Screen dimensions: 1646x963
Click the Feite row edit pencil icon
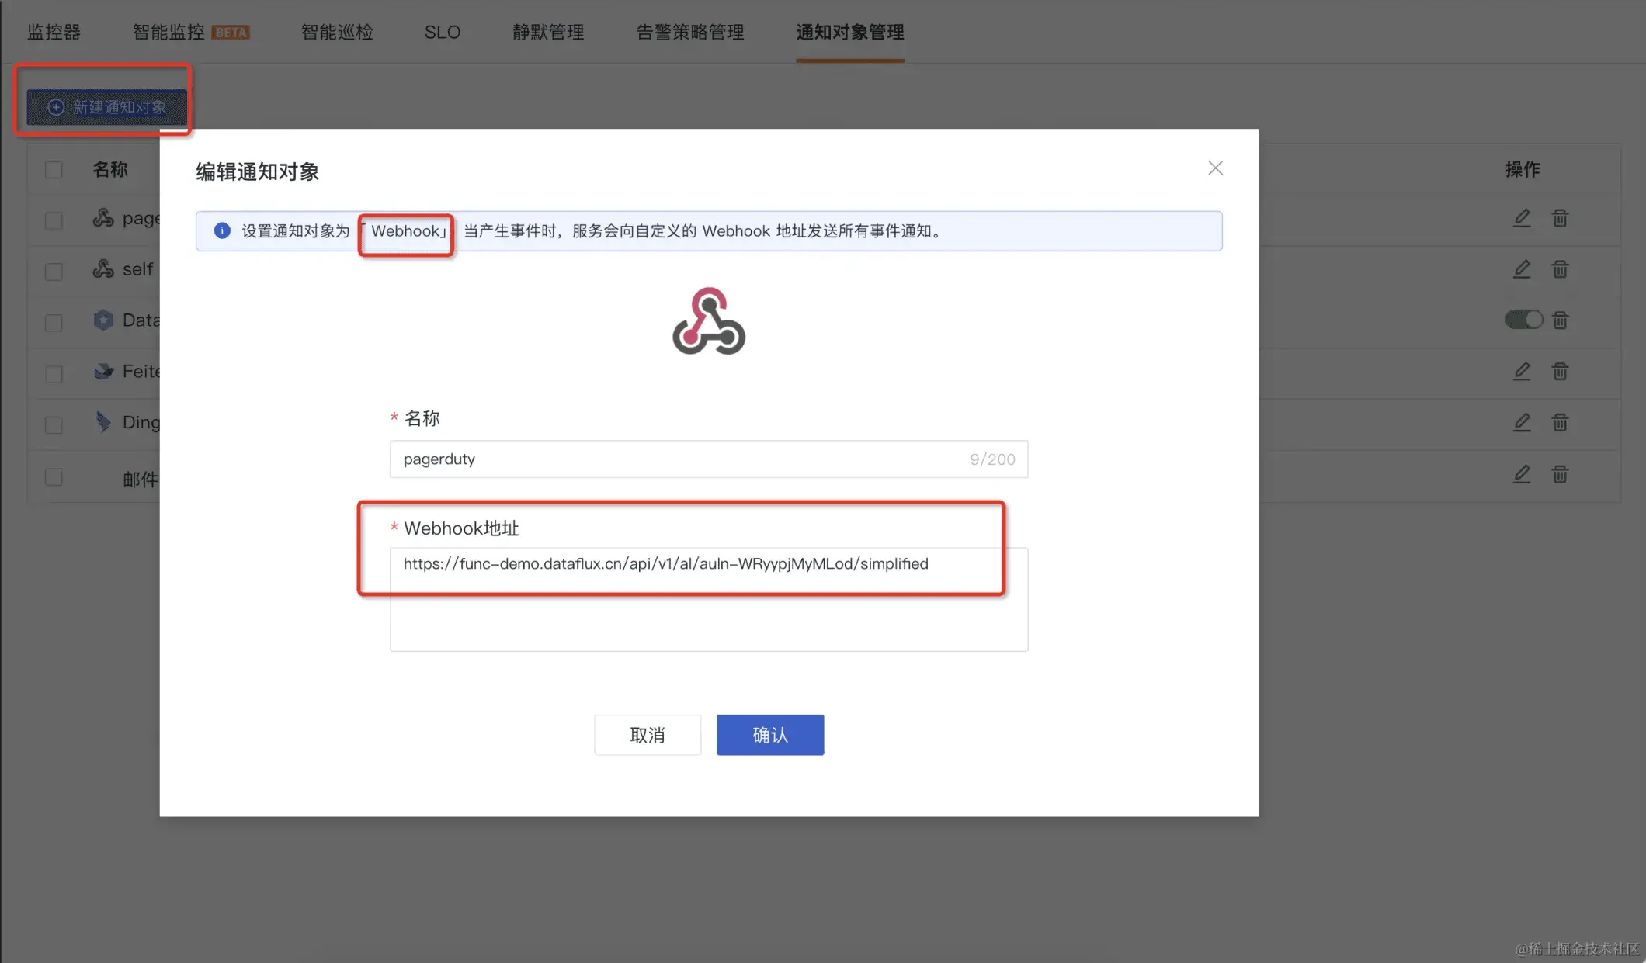(1522, 372)
